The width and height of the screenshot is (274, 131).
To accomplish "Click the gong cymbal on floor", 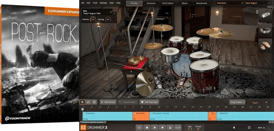I will tap(145, 84).
